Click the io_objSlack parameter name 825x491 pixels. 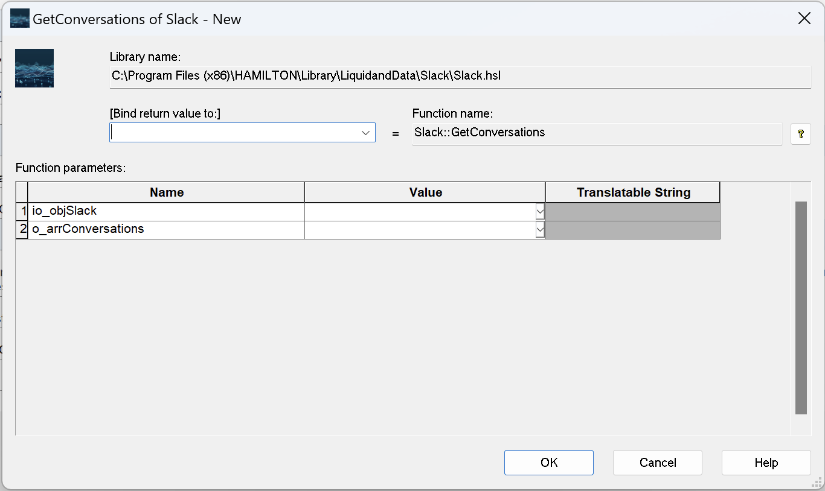[64, 211]
